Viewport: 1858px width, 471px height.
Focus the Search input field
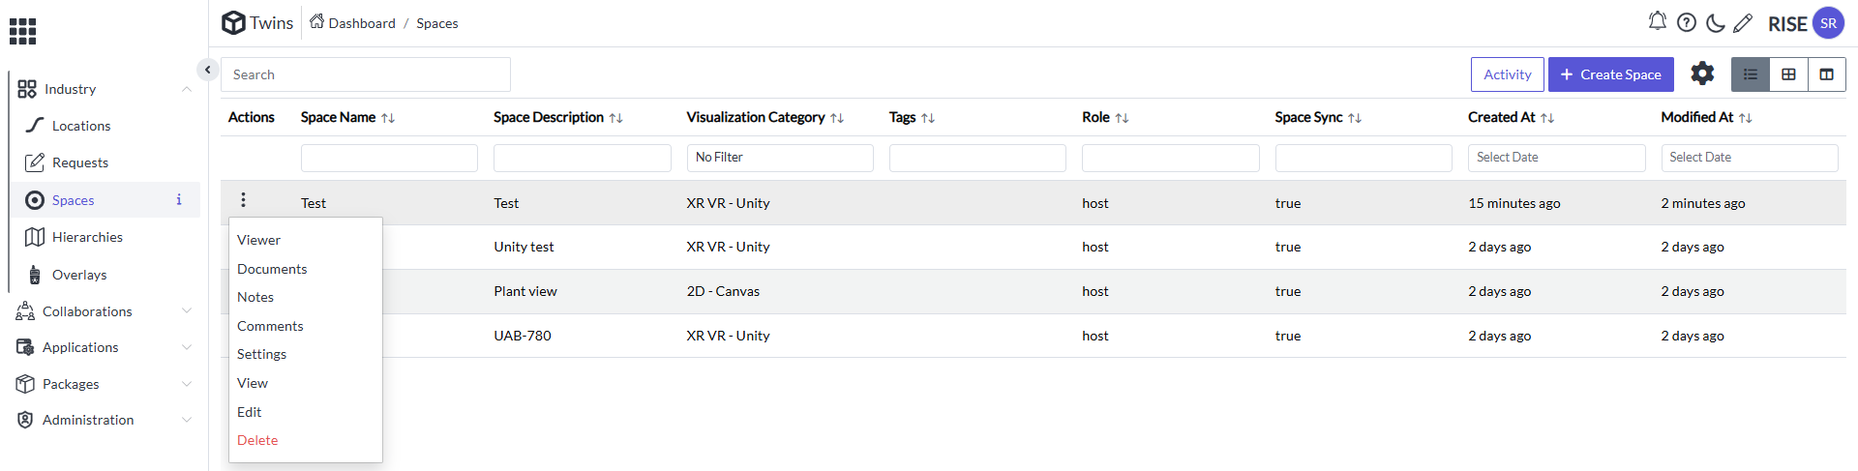(x=366, y=74)
